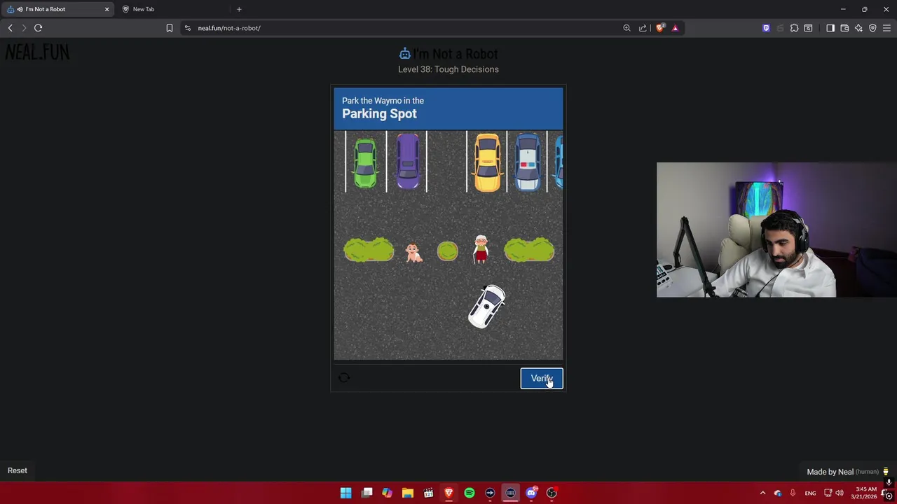Open File Explorer from taskbar
This screenshot has height=504, width=897.
point(408,493)
